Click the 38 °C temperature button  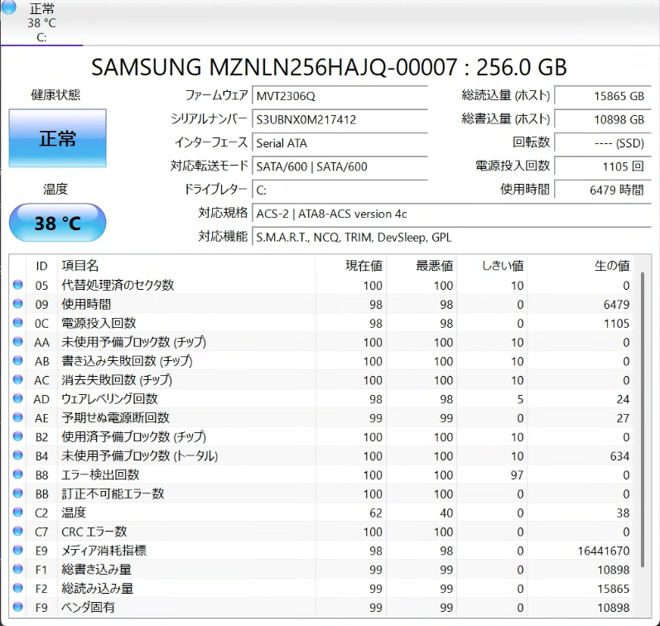click(x=58, y=223)
